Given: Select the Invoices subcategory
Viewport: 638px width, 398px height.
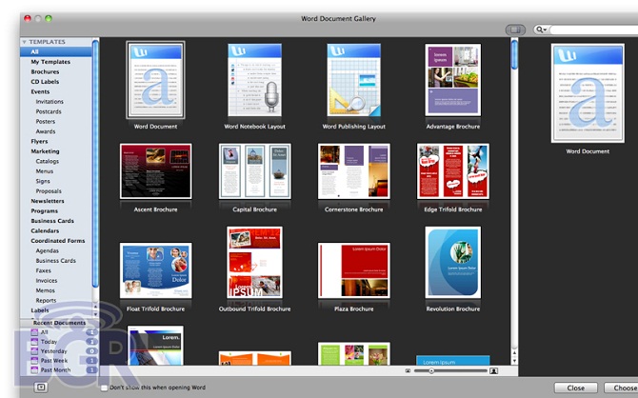Looking at the screenshot, I should point(47,280).
